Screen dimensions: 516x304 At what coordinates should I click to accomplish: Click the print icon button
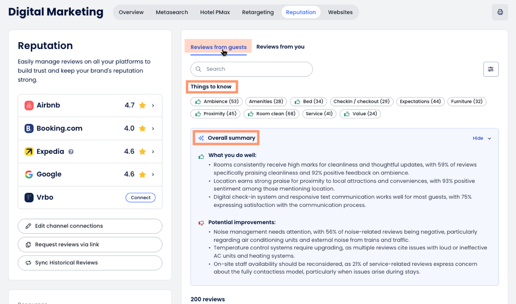tap(499, 12)
